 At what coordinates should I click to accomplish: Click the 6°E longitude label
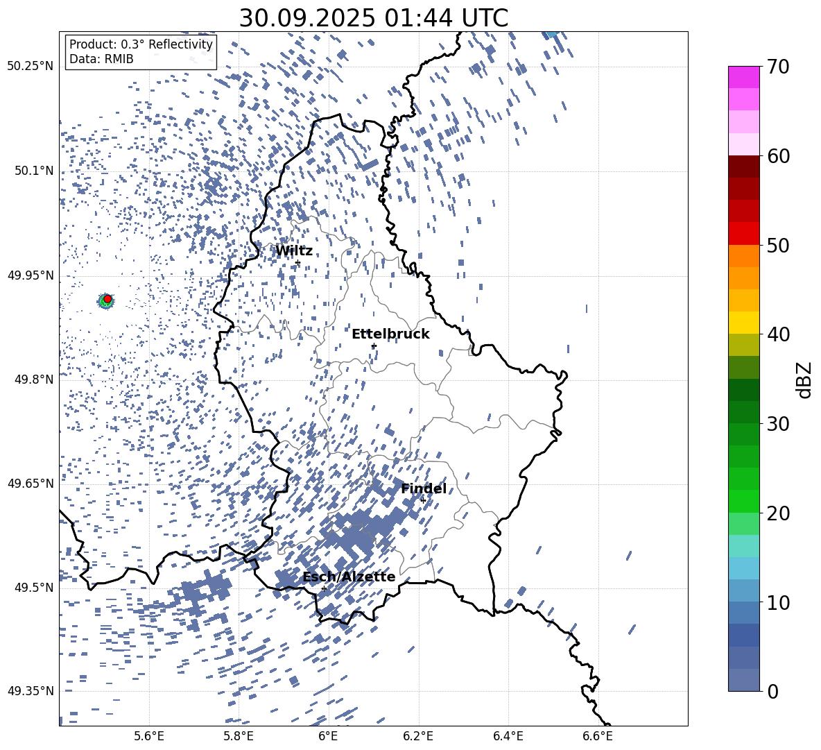click(x=328, y=736)
